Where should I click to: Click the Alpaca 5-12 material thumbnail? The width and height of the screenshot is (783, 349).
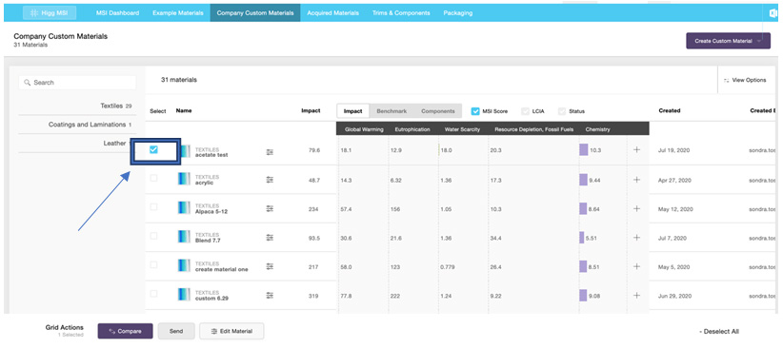click(x=185, y=208)
